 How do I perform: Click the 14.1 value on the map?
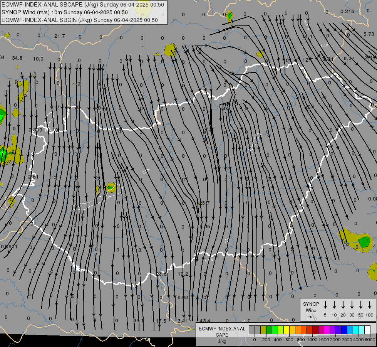tap(307, 37)
